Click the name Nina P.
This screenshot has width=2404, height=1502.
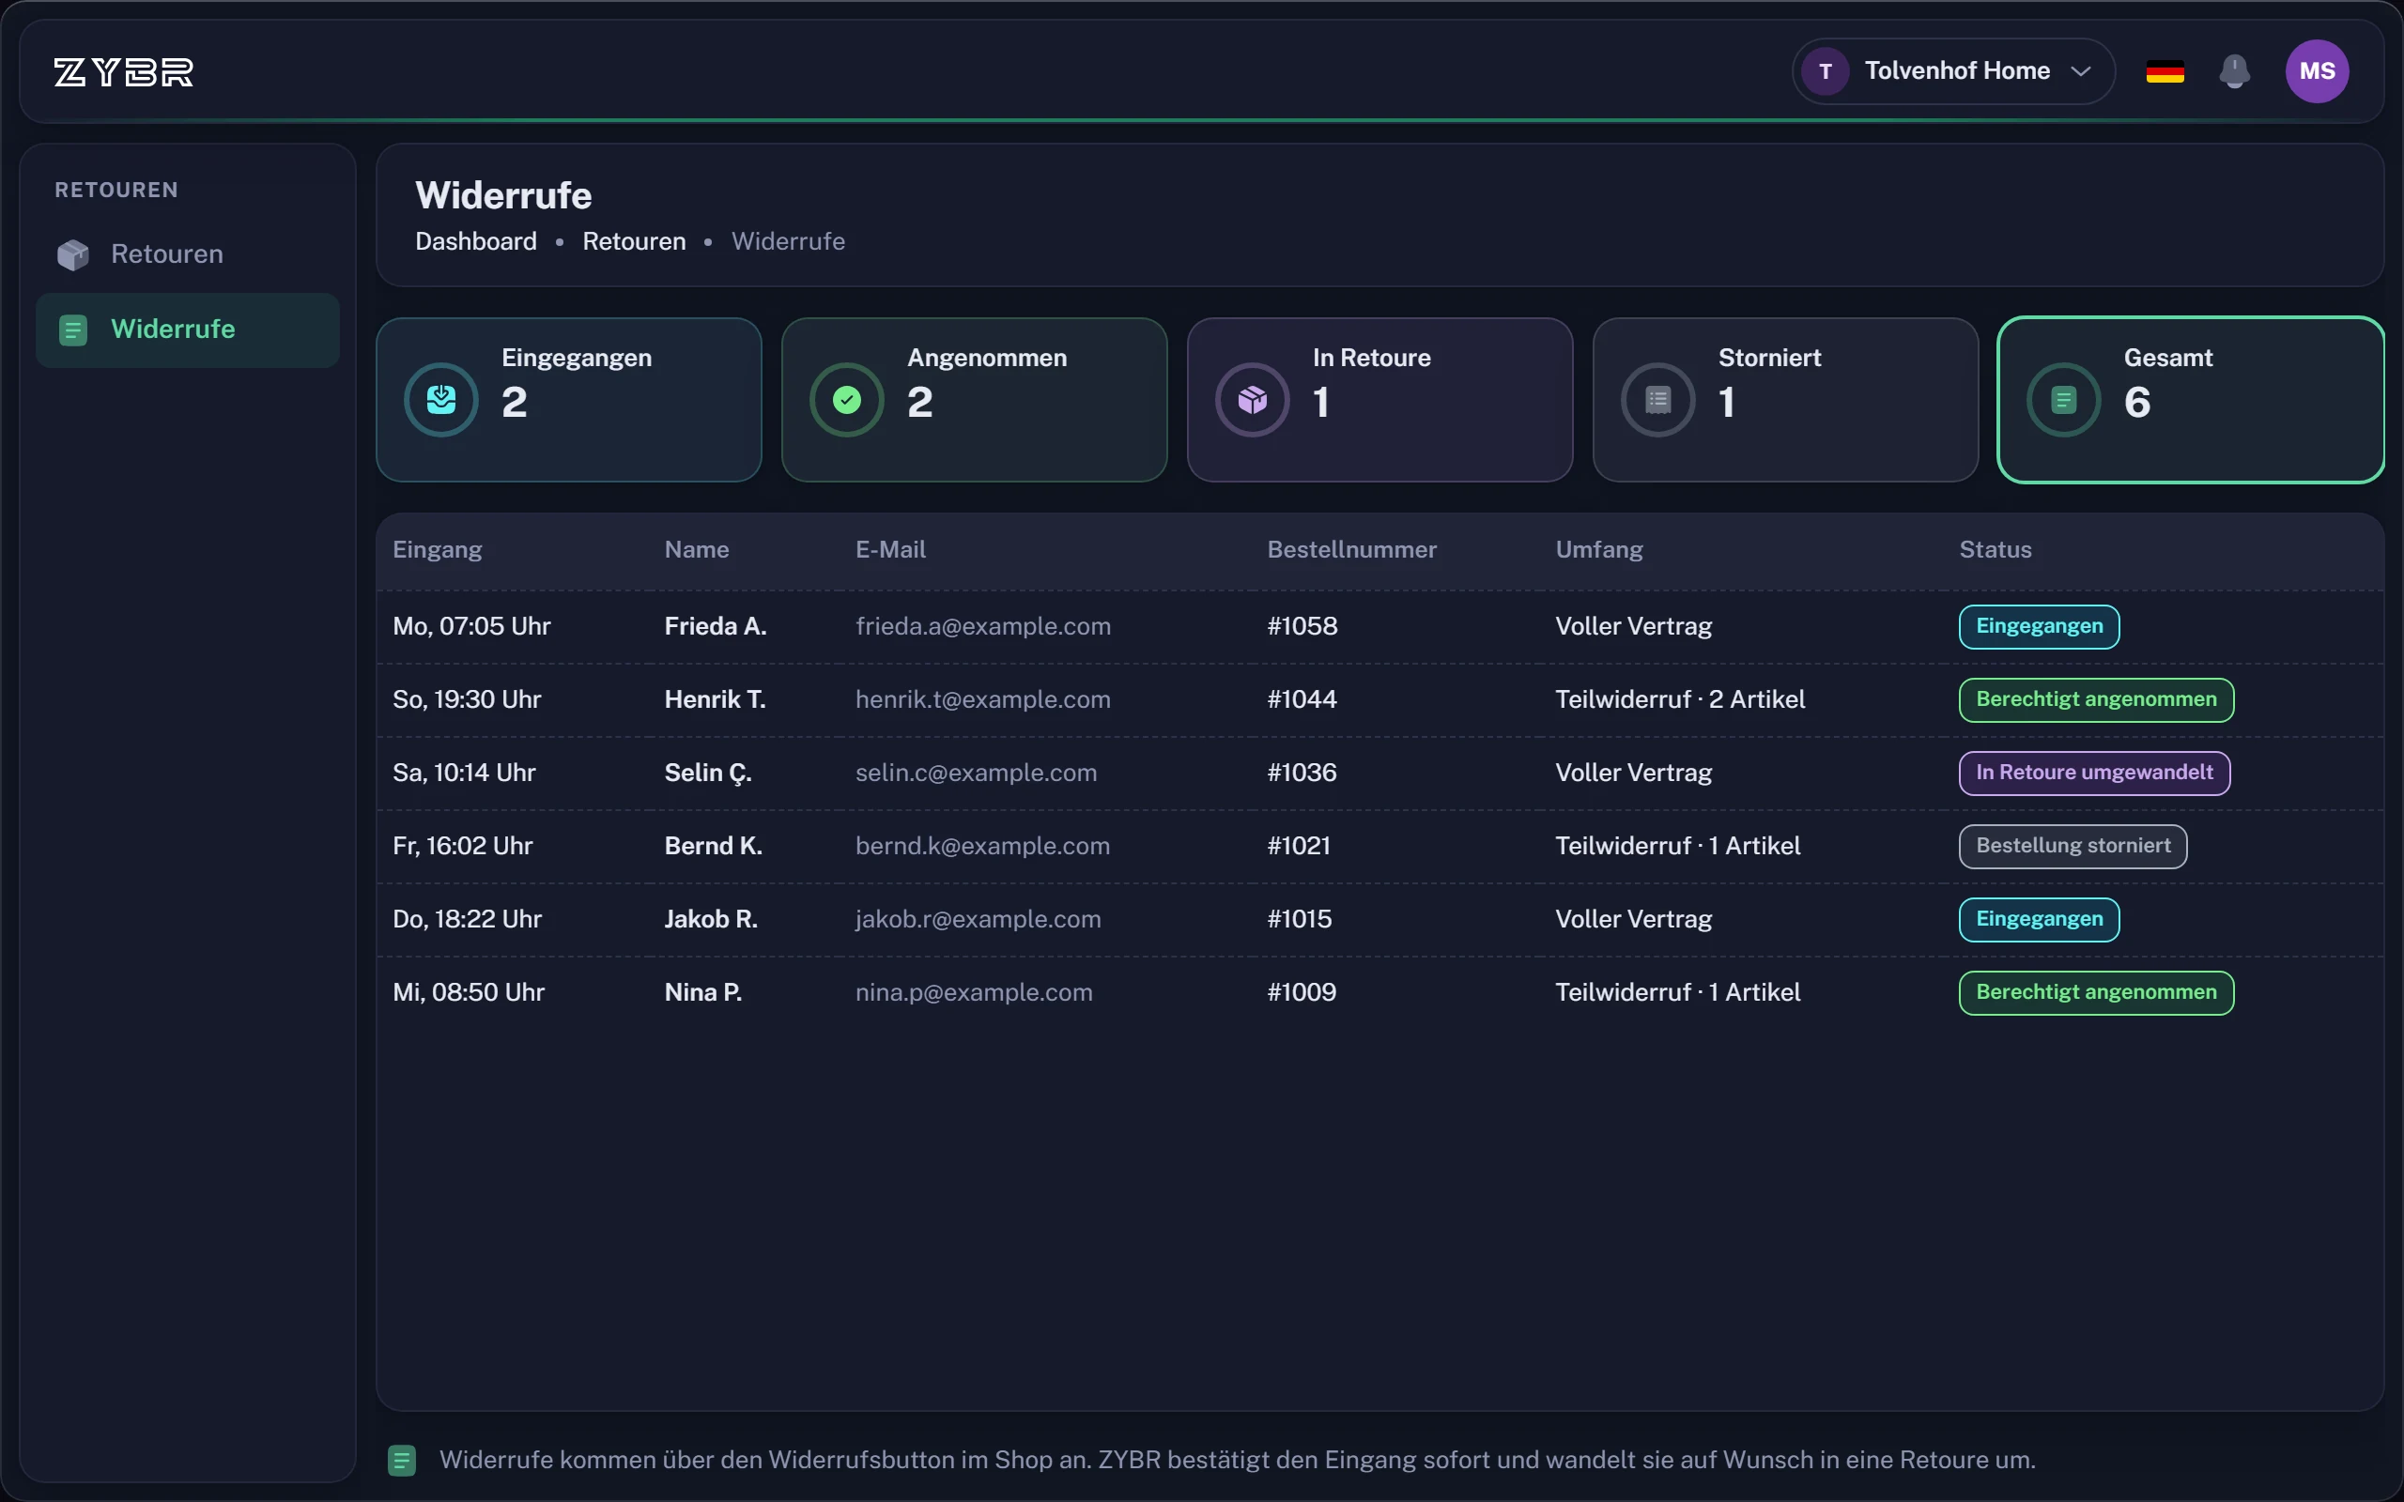click(702, 992)
